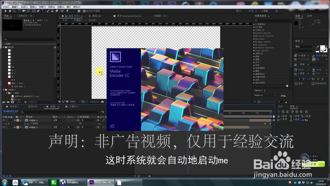Toggle mask and shape path visibility icon
Screen dimensions: 330x186
click(86, 102)
